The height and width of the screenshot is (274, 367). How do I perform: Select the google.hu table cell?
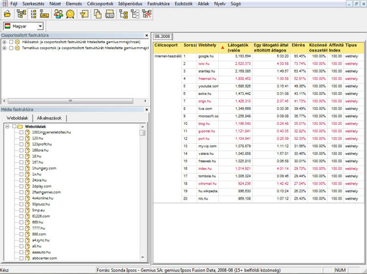pos(208,56)
